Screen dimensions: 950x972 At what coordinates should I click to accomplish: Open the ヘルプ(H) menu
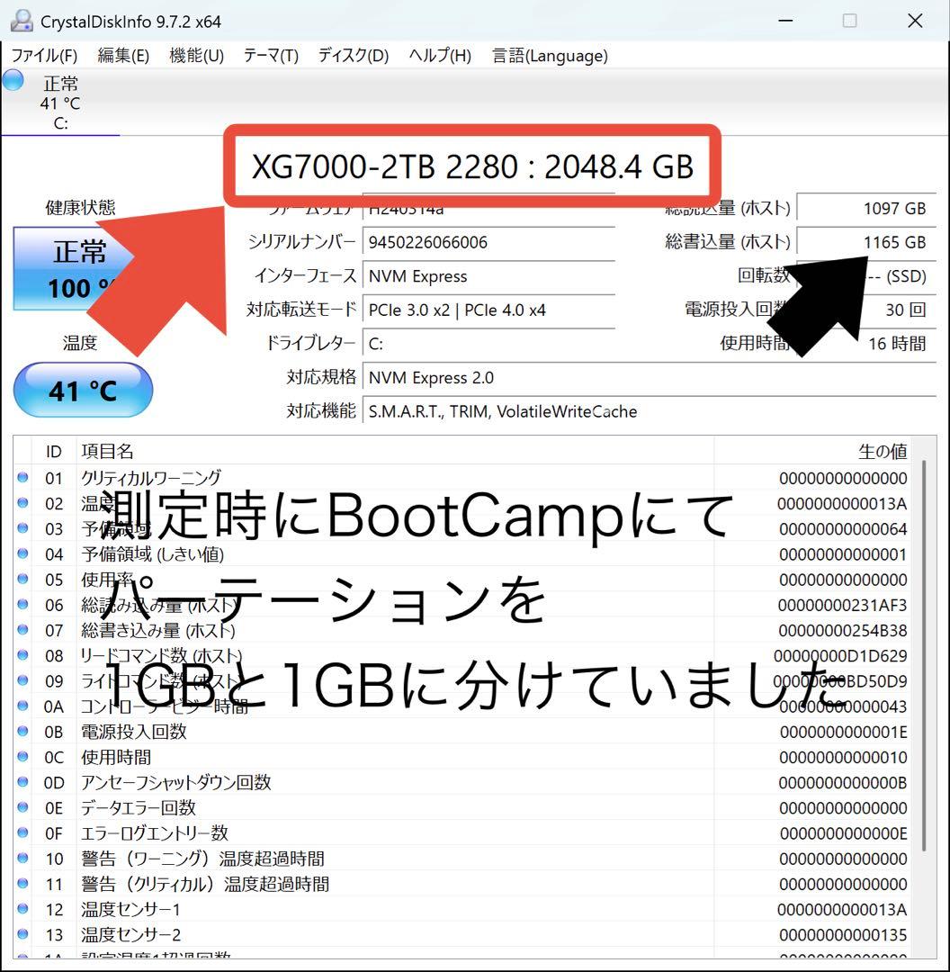[x=438, y=55]
